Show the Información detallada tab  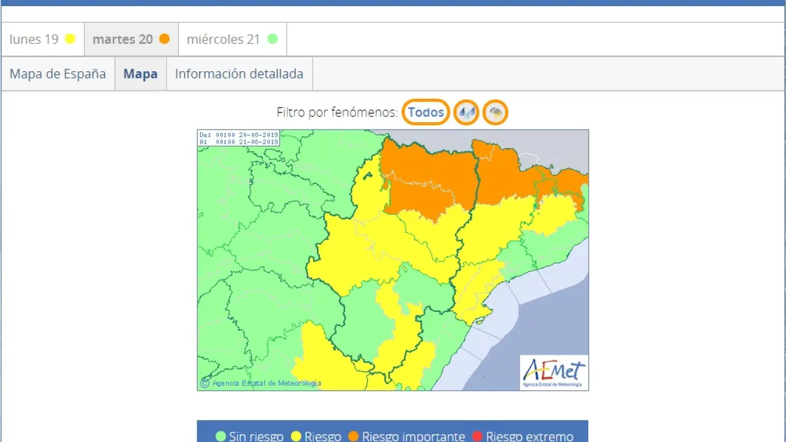pyautogui.click(x=239, y=74)
